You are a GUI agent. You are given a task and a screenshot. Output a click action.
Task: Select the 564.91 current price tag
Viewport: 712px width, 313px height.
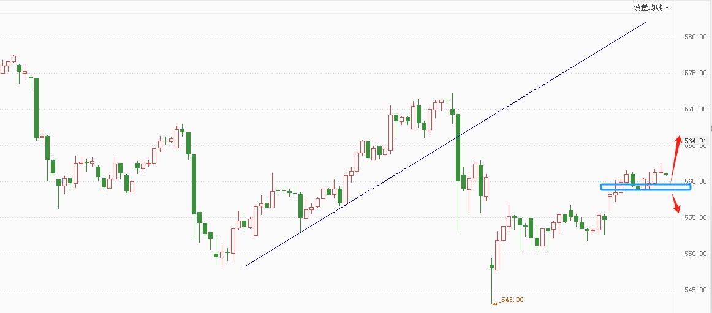pyautogui.click(x=695, y=141)
